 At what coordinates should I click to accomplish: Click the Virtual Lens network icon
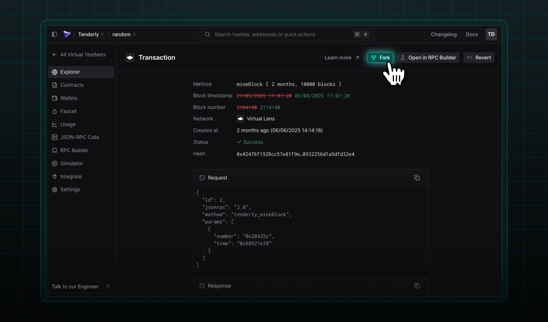[240, 118]
